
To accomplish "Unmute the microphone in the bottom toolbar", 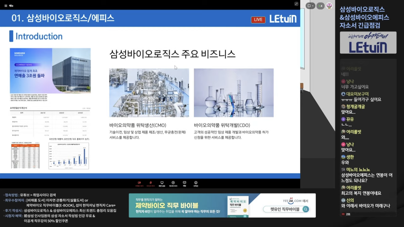I will (x=151, y=184).
